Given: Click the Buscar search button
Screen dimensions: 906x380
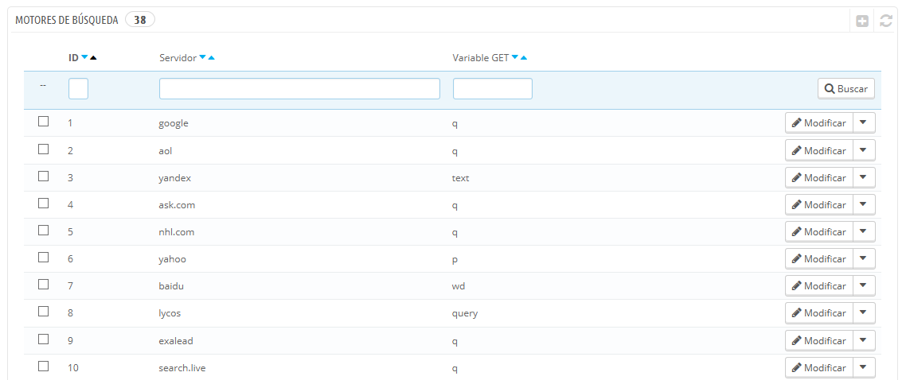Looking at the screenshot, I should [846, 89].
